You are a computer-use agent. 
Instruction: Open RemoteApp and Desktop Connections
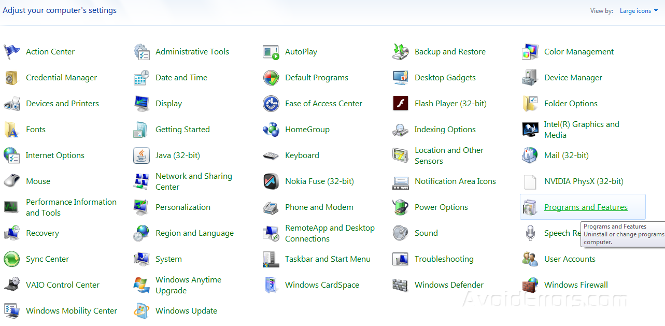pyautogui.click(x=330, y=233)
